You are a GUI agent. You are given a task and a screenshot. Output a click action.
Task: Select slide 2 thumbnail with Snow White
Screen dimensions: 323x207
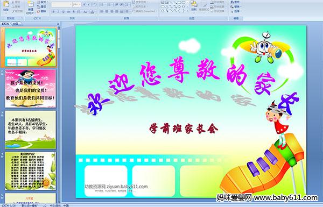30,89
